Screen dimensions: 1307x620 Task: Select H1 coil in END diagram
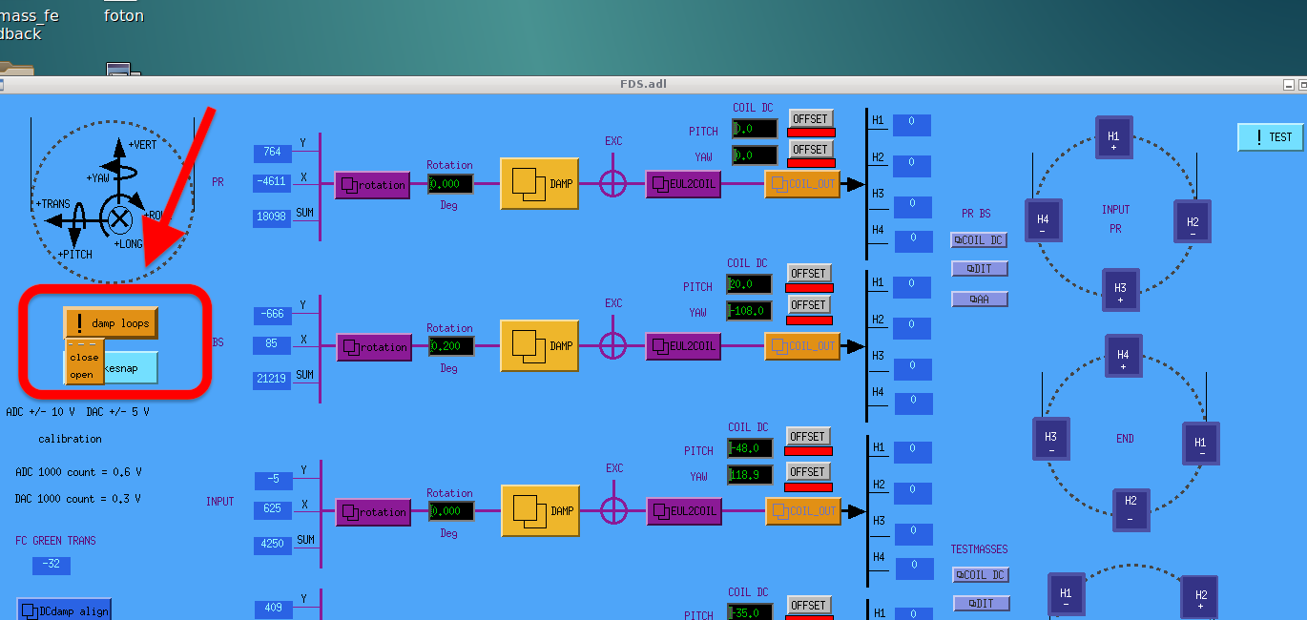pos(1201,445)
